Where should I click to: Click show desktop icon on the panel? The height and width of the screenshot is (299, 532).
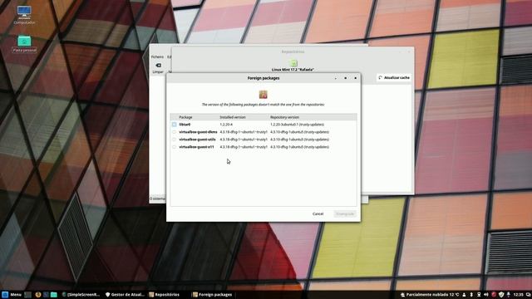point(27,295)
